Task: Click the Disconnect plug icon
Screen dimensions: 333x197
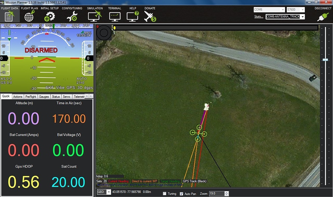Action: coord(323,16)
